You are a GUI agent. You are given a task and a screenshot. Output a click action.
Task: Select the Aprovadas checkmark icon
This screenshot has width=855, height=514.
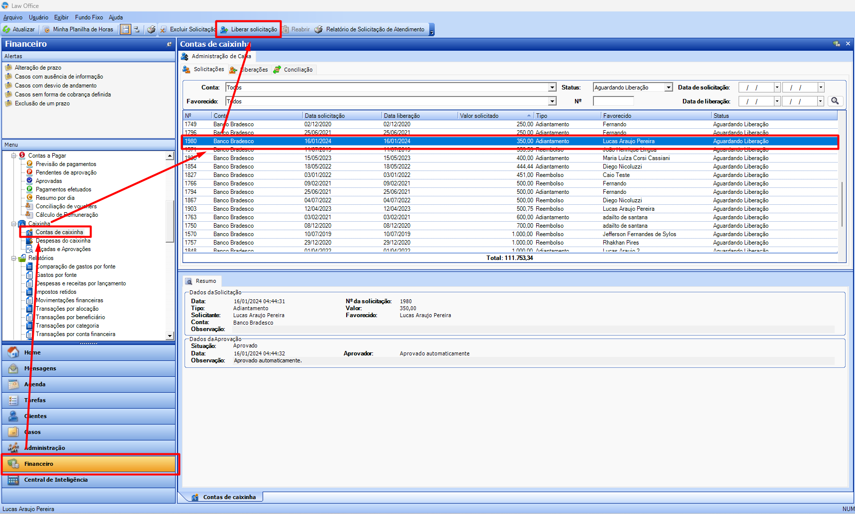[29, 181]
